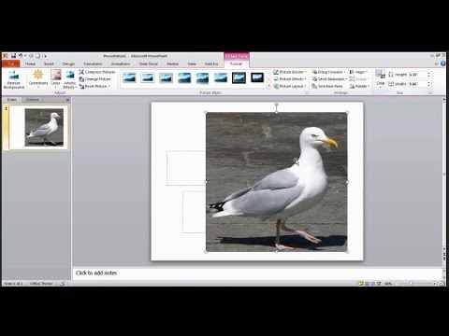Apply the black double frame picture style
The height and width of the screenshot is (336, 449).
(239, 77)
